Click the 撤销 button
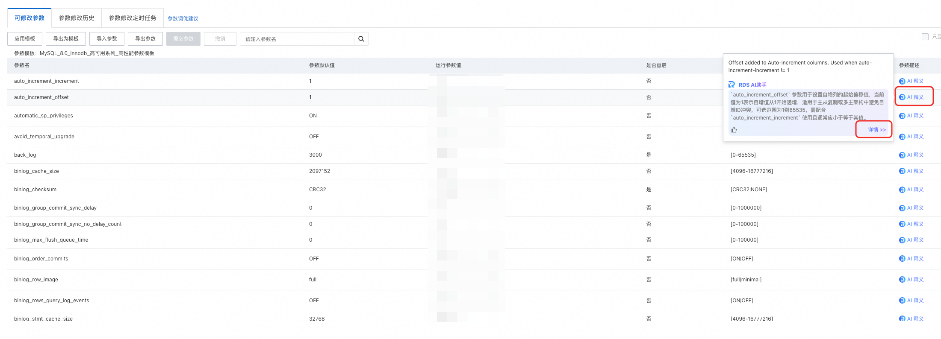The width and height of the screenshot is (941, 339). (x=220, y=39)
